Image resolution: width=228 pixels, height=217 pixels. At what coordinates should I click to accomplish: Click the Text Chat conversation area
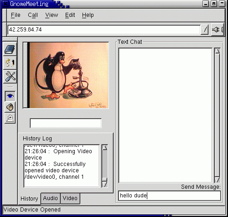coord(165,115)
